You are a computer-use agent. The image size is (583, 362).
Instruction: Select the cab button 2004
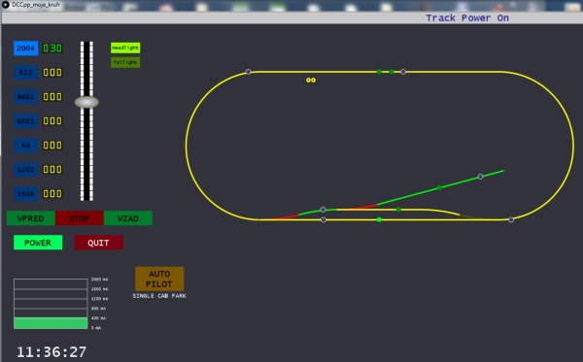tap(25, 49)
